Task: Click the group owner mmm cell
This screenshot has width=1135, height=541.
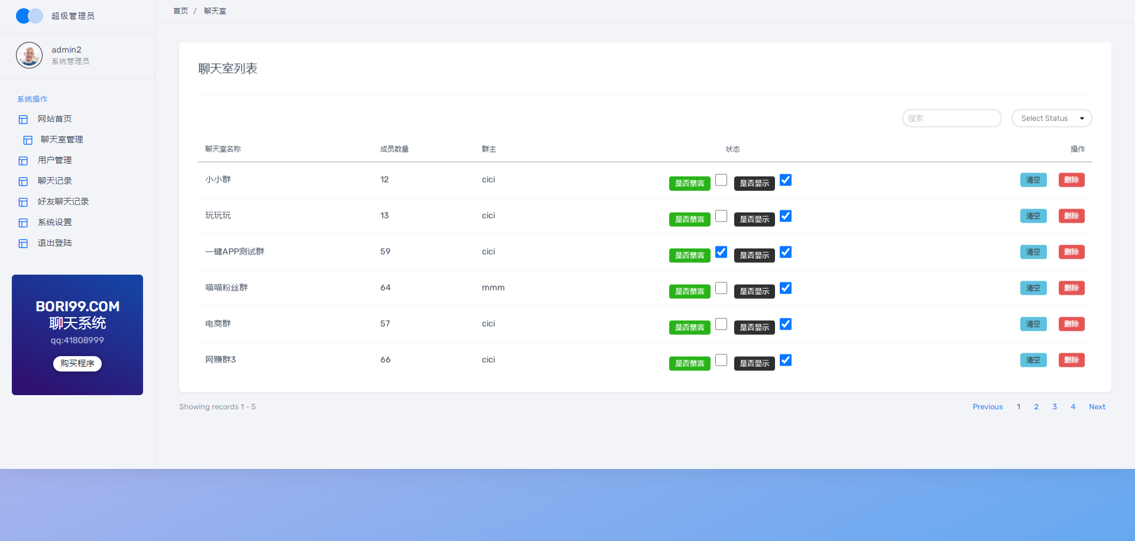Action: tap(493, 288)
